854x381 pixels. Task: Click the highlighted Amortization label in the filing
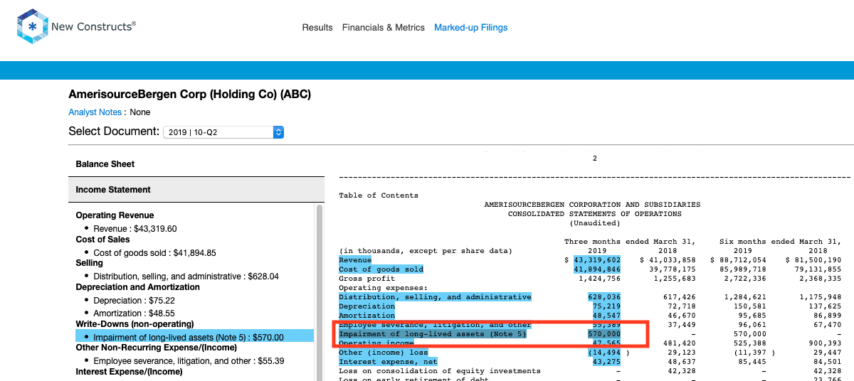(367, 316)
